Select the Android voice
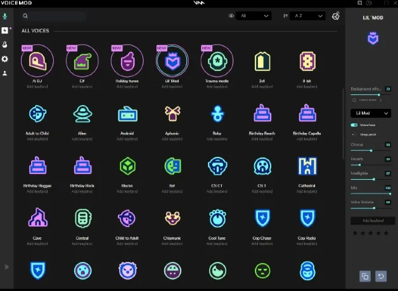The image size is (398, 291). click(x=127, y=115)
